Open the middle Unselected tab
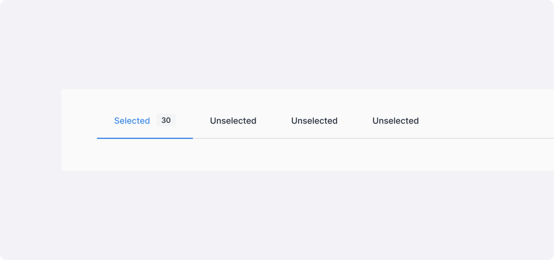Viewport: 554px width, 260px height. [314, 121]
